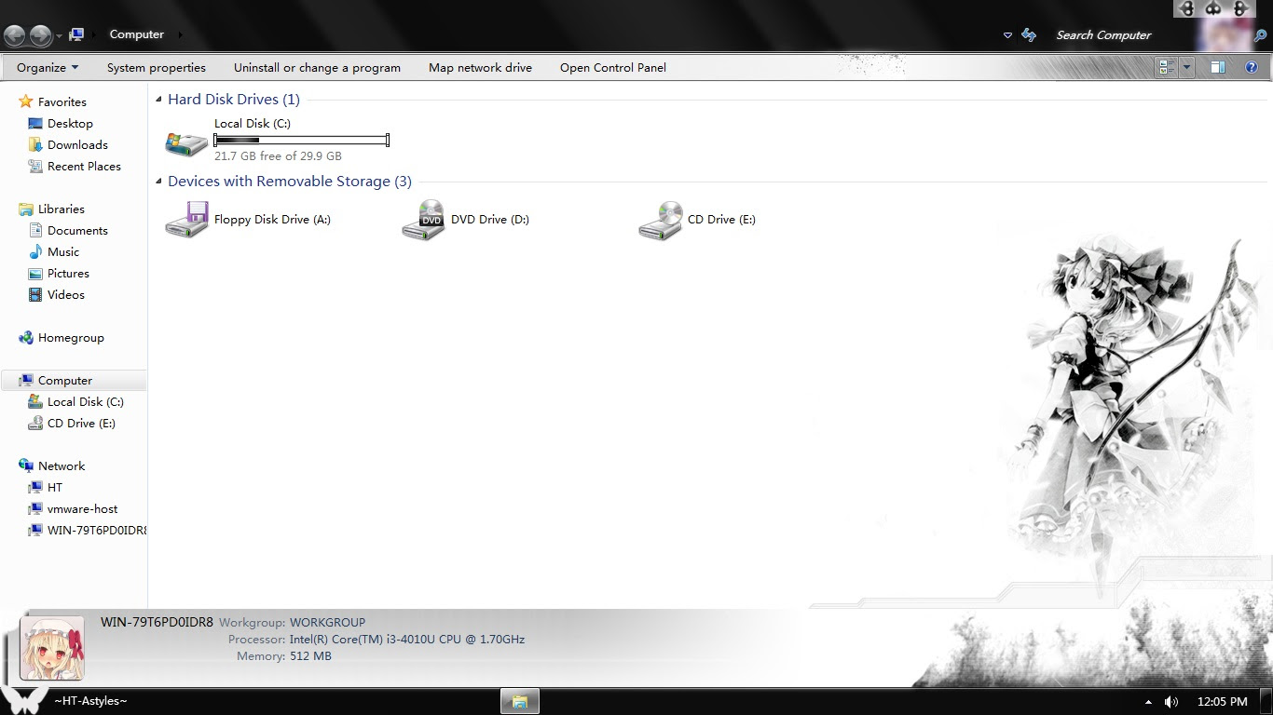Click the Forward navigation arrow button

click(x=40, y=35)
